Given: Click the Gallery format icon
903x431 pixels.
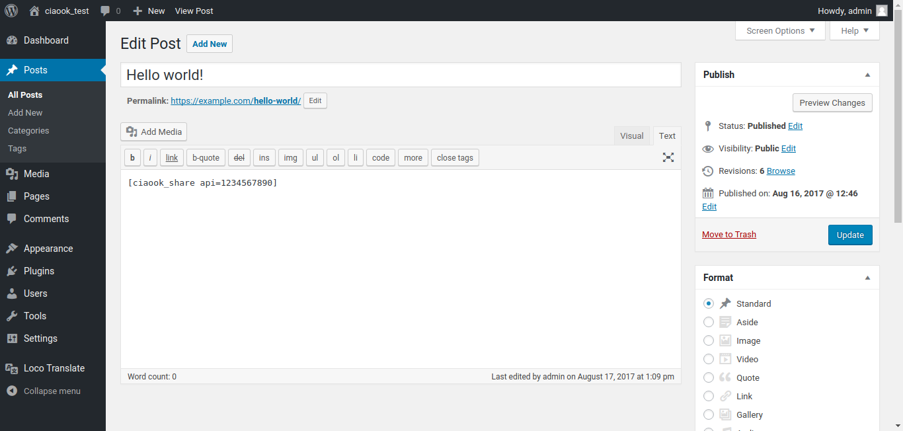Looking at the screenshot, I should [x=725, y=414].
